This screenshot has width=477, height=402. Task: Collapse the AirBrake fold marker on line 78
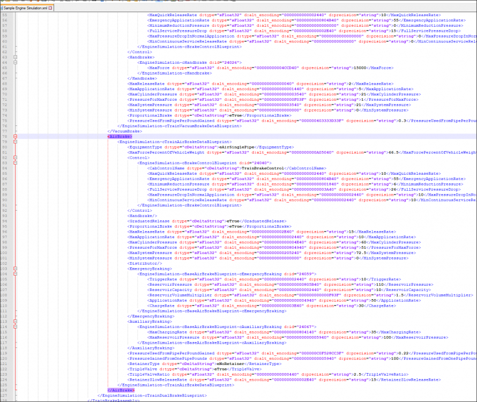(x=16, y=136)
